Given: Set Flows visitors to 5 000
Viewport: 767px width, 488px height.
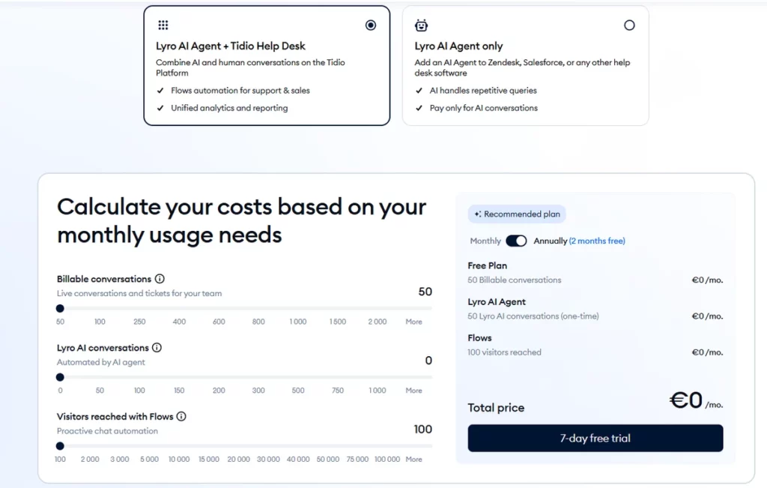Looking at the screenshot, I should pyautogui.click(x=149, y=459).
